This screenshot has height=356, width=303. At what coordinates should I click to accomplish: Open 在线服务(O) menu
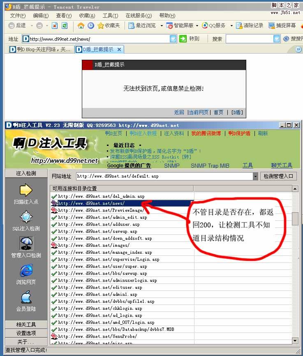[139, 16]
